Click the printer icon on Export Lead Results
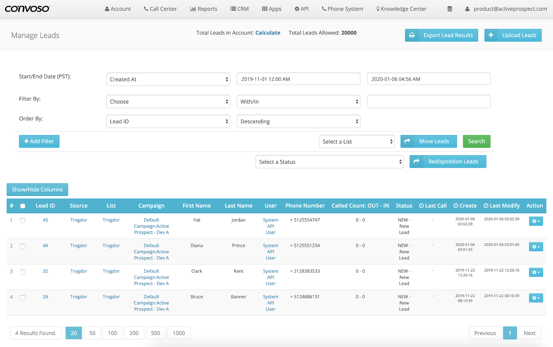553x347 pixels. pyautogui.click(x=412, y=35)
